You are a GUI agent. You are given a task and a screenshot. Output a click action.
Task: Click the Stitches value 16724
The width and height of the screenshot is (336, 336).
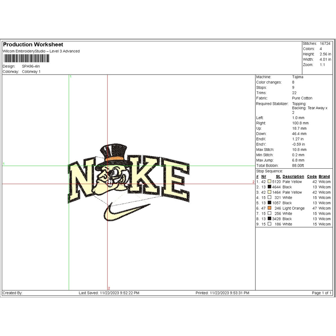click(x=325, y=44)
